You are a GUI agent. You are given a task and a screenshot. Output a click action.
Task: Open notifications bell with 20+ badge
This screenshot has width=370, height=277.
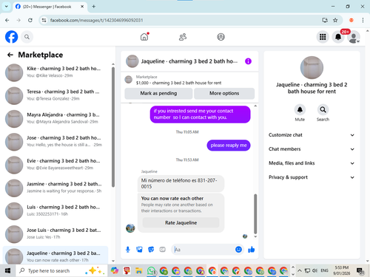tap(338, 37)
